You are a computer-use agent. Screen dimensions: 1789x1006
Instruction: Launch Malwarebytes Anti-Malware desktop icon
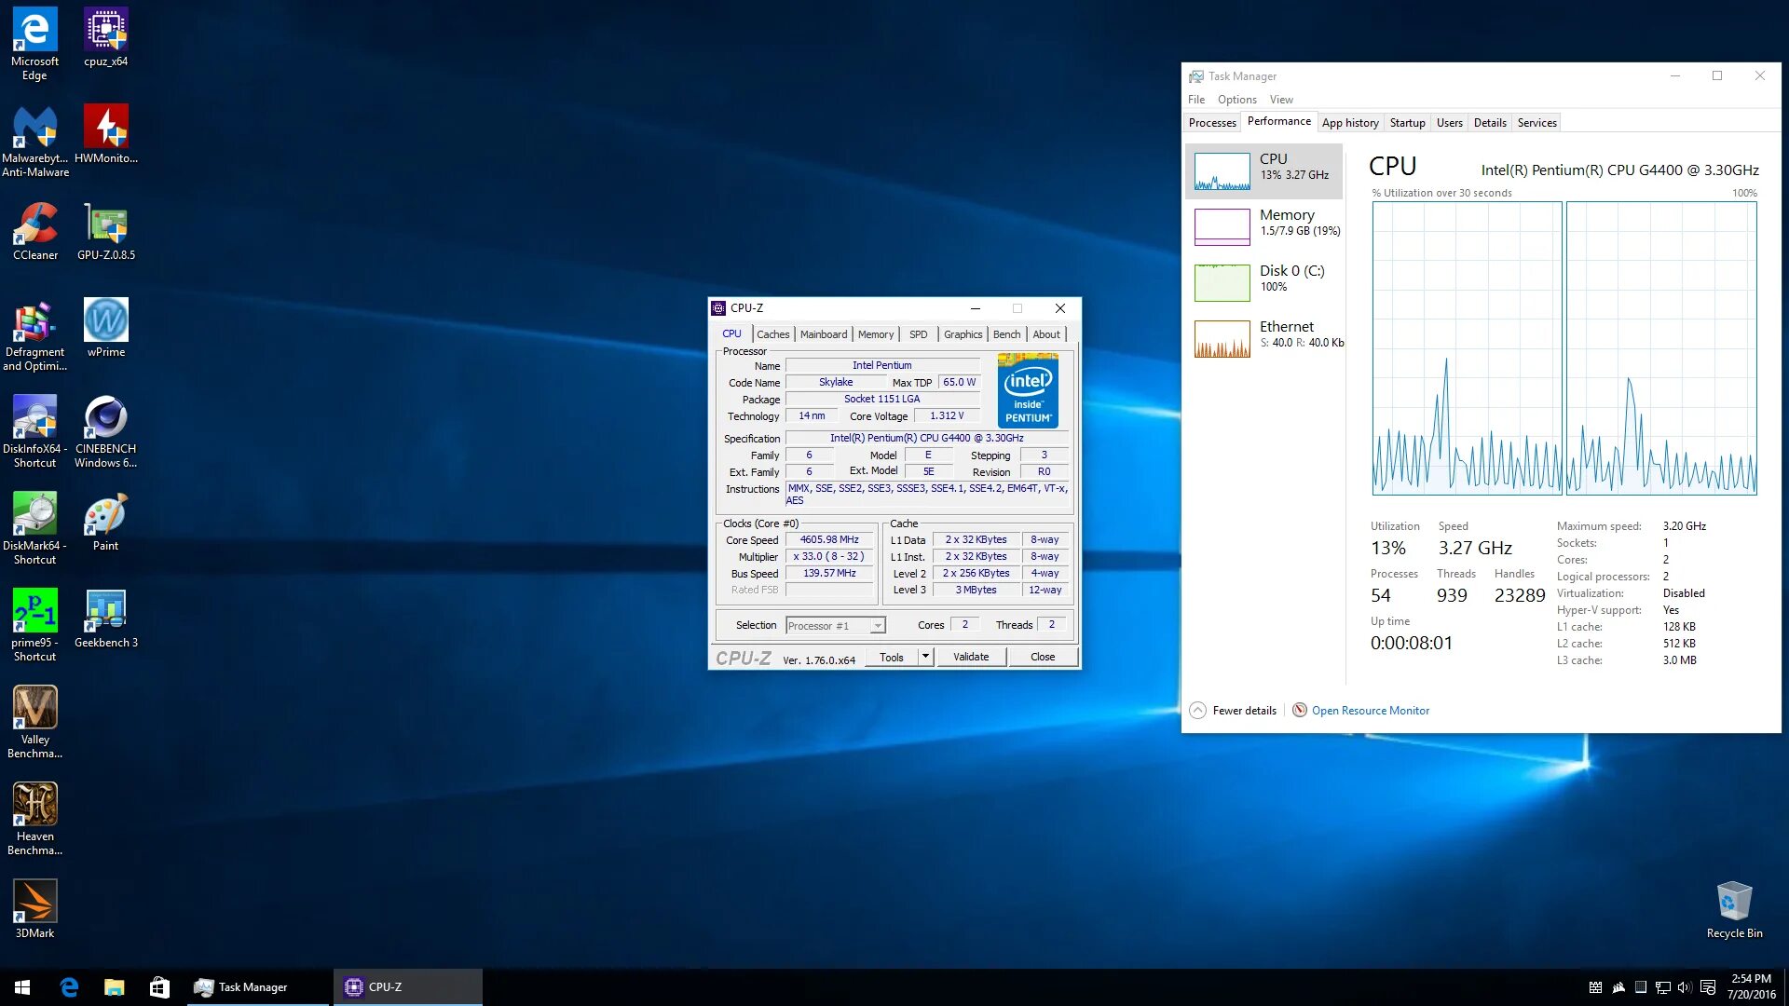tap(34, 141)
